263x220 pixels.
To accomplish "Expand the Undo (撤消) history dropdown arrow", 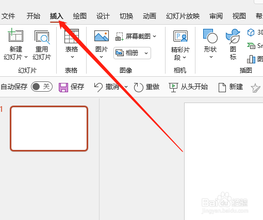I will pos(126,87).
